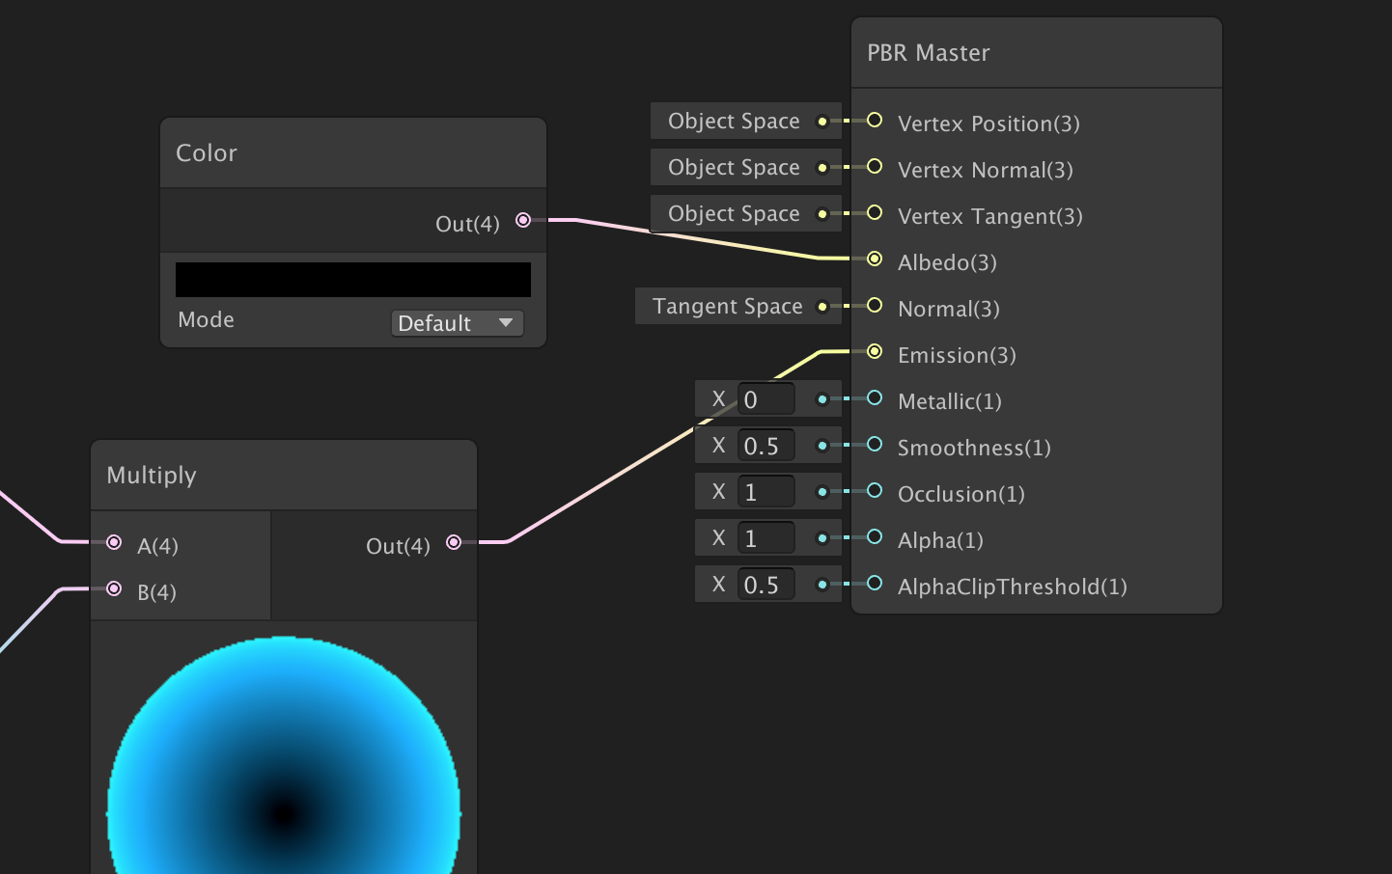Click the Smoothness X value field
The width and height of the screenshot is (1392, 874).
(766, 446)
